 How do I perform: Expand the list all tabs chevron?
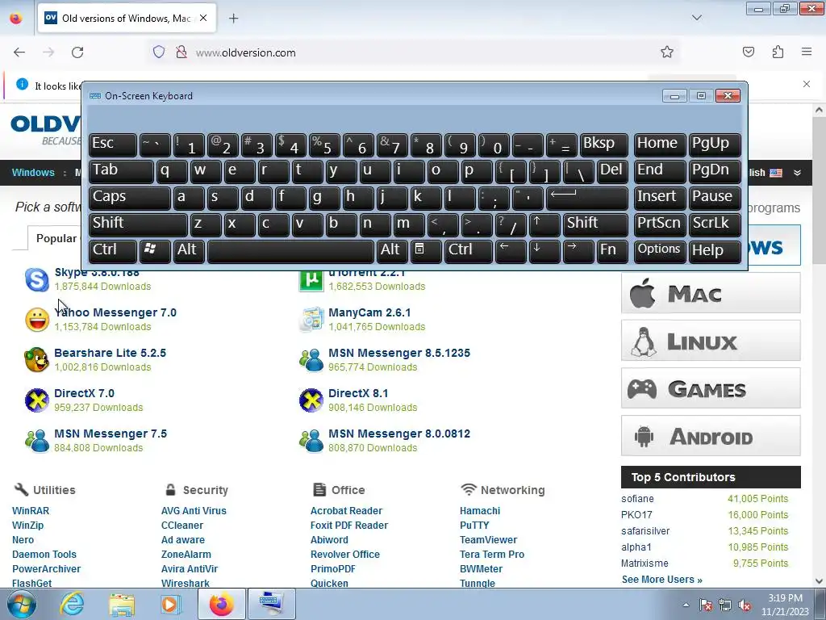(x=697, y=18)
